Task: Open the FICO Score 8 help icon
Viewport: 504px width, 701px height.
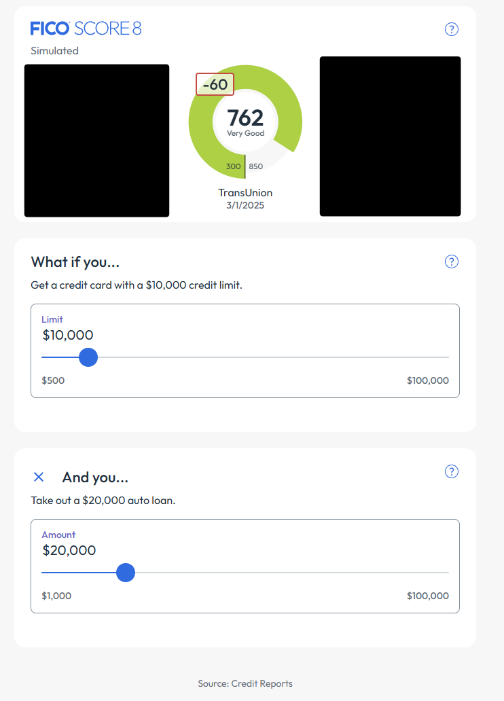Action: (x=451, y=29)
